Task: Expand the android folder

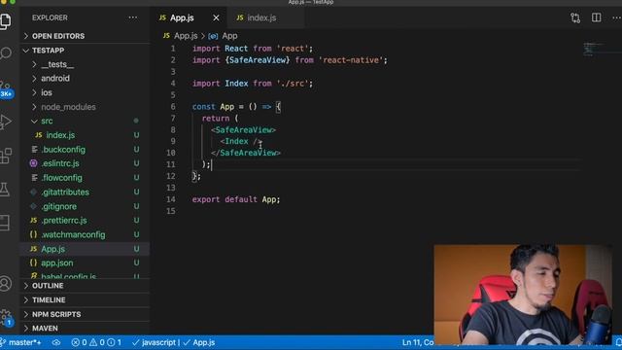Action: tap(85, 79)
